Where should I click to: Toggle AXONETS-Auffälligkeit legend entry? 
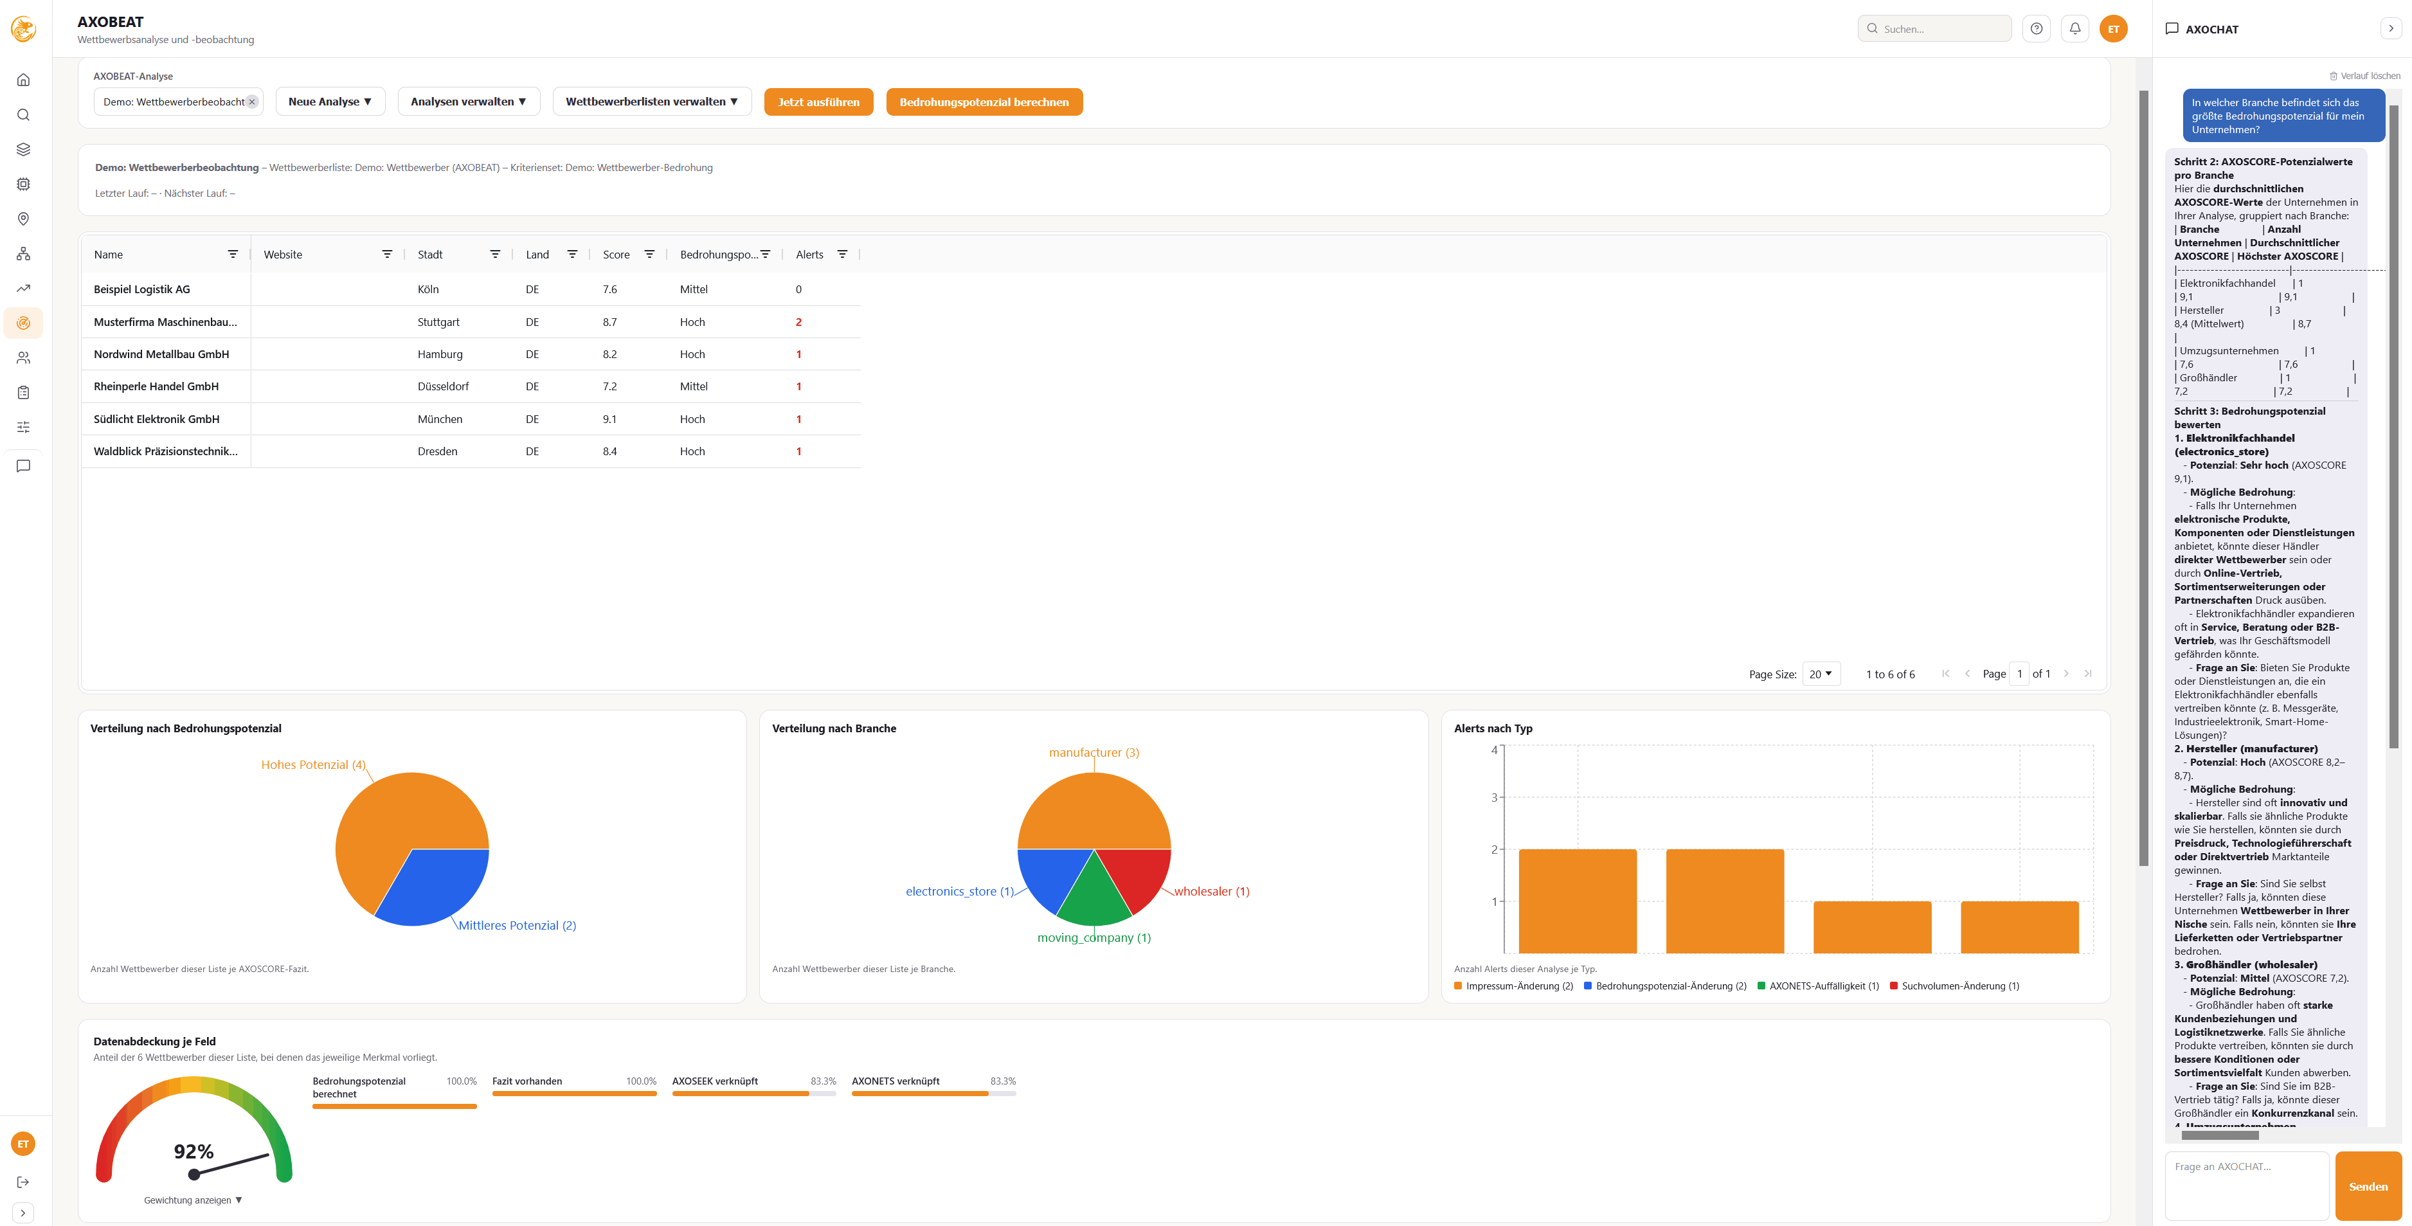[x=1819, y=986]
